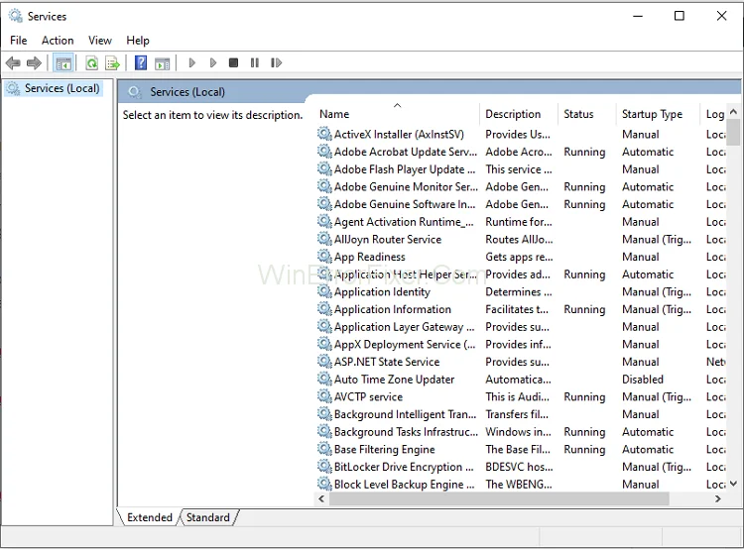
Task: Click the Stop Service square icon
Action: pos(233,63)
